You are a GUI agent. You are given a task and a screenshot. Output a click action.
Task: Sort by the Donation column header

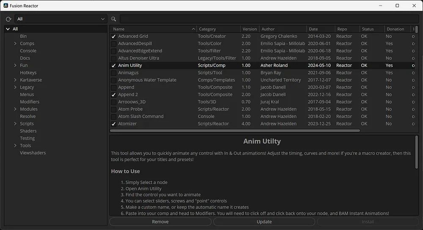pyautogui.click(x=397, y=29)
